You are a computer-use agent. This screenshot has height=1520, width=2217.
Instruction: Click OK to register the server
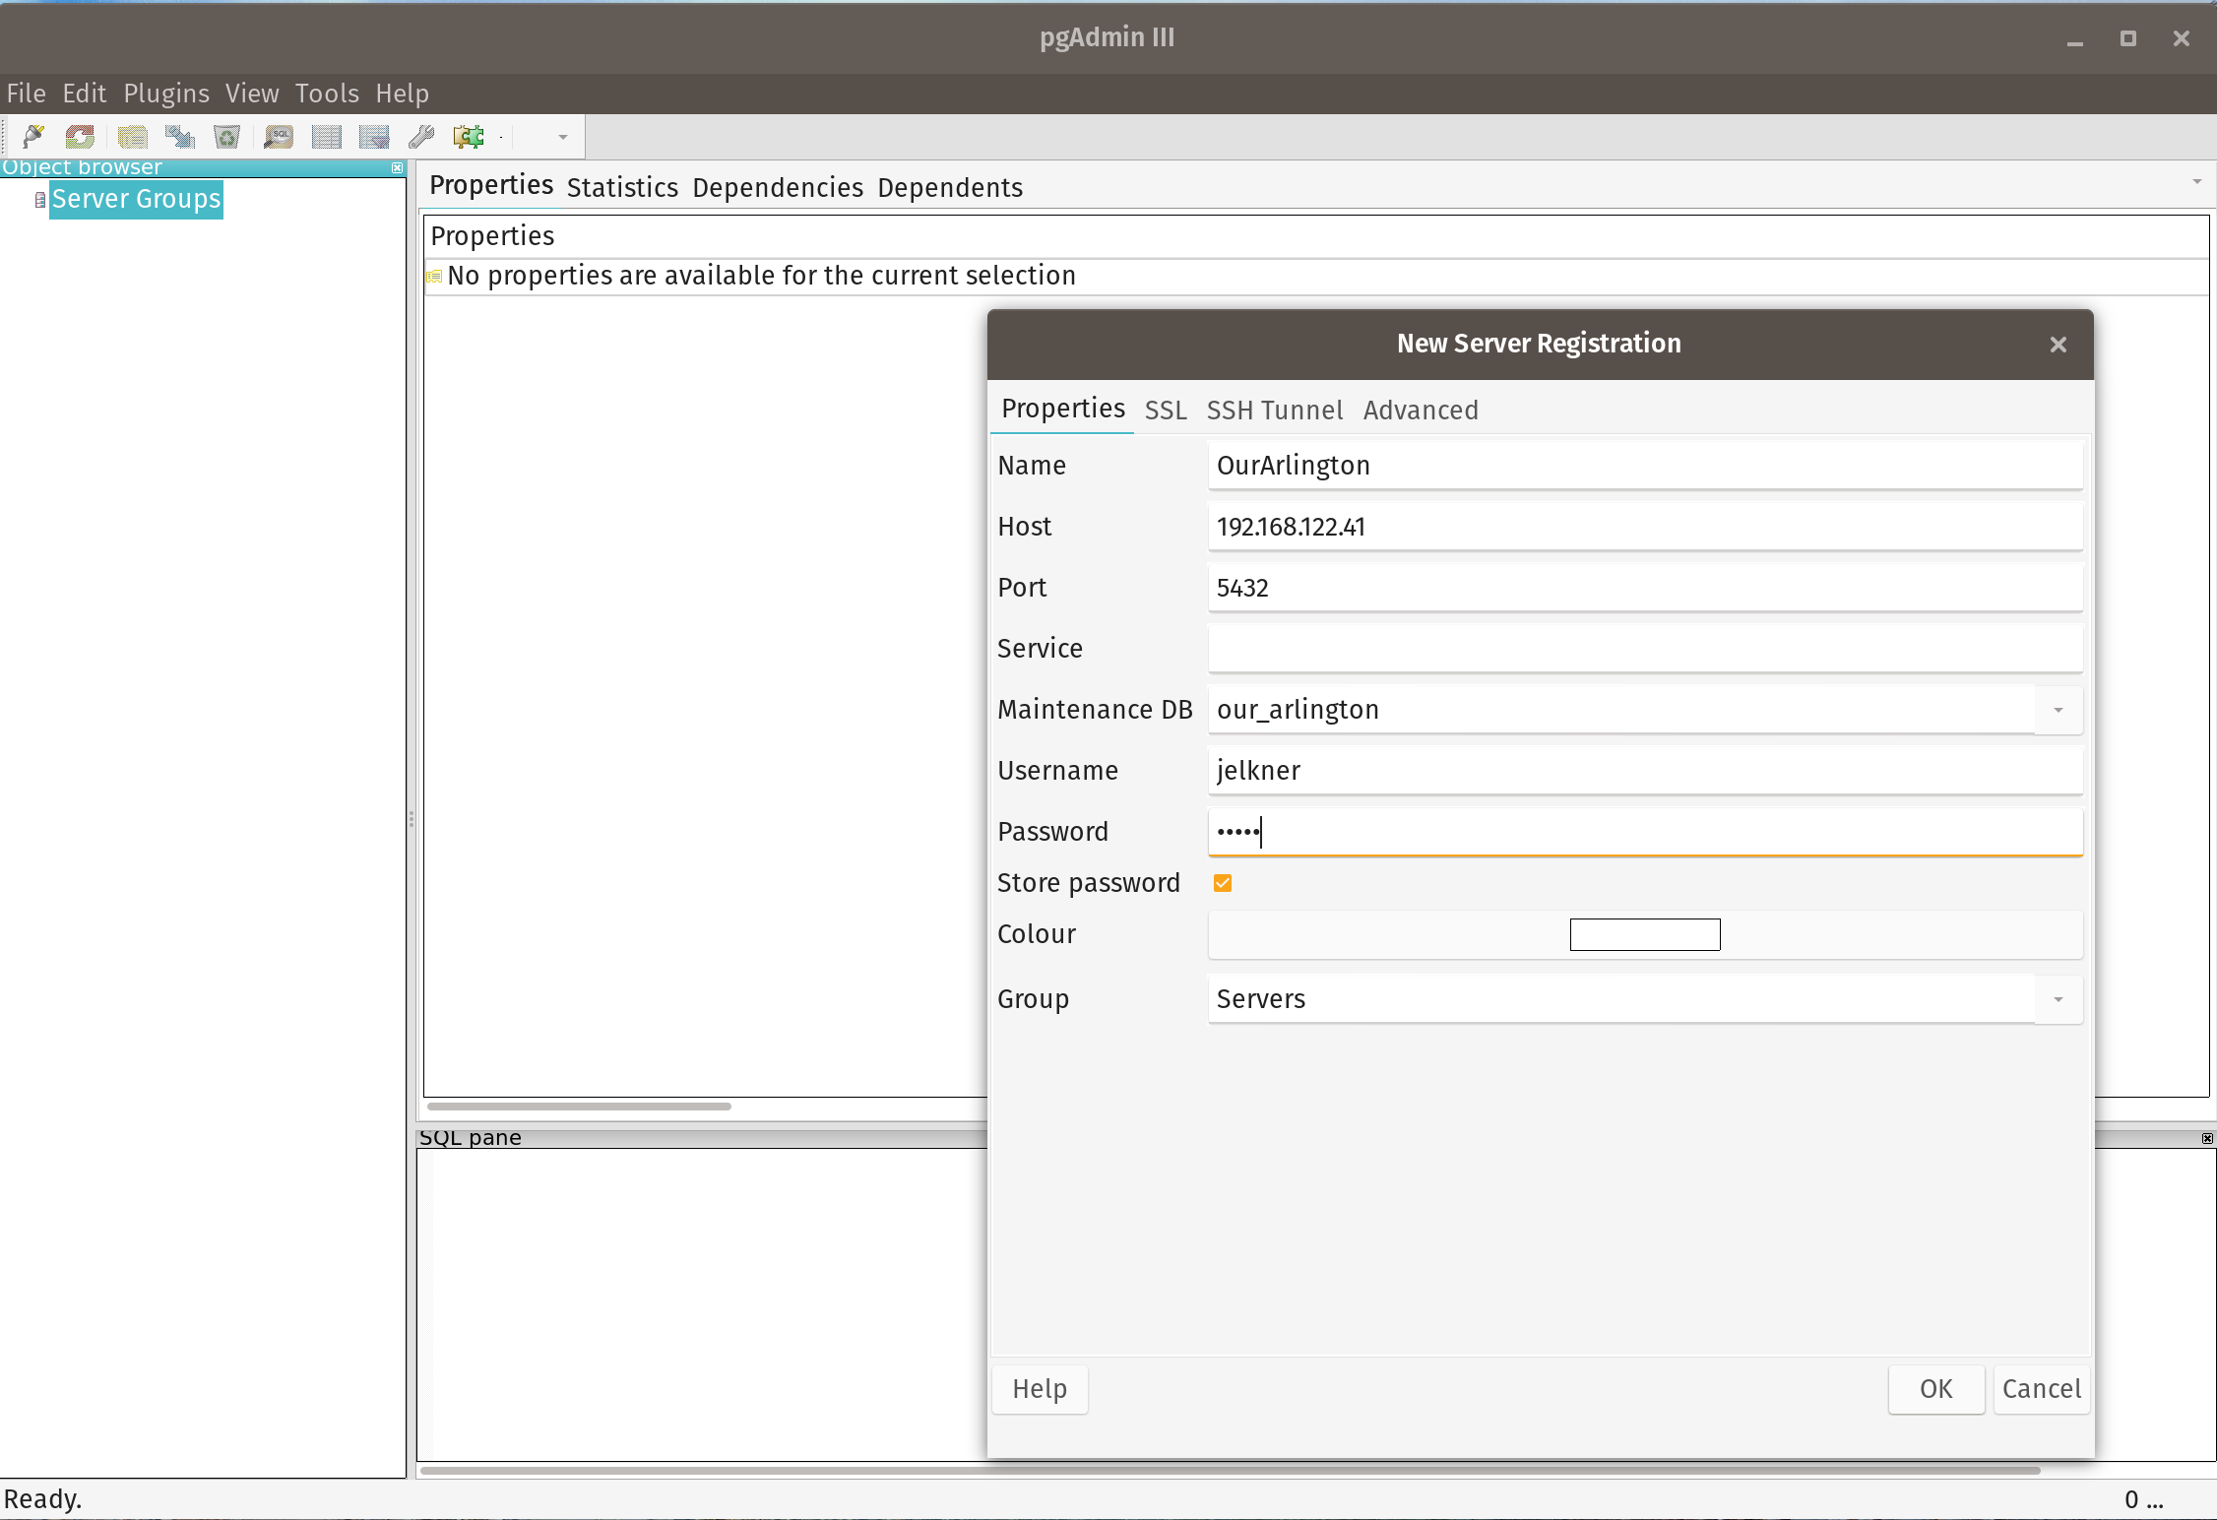click(x=1936, y=1389)
